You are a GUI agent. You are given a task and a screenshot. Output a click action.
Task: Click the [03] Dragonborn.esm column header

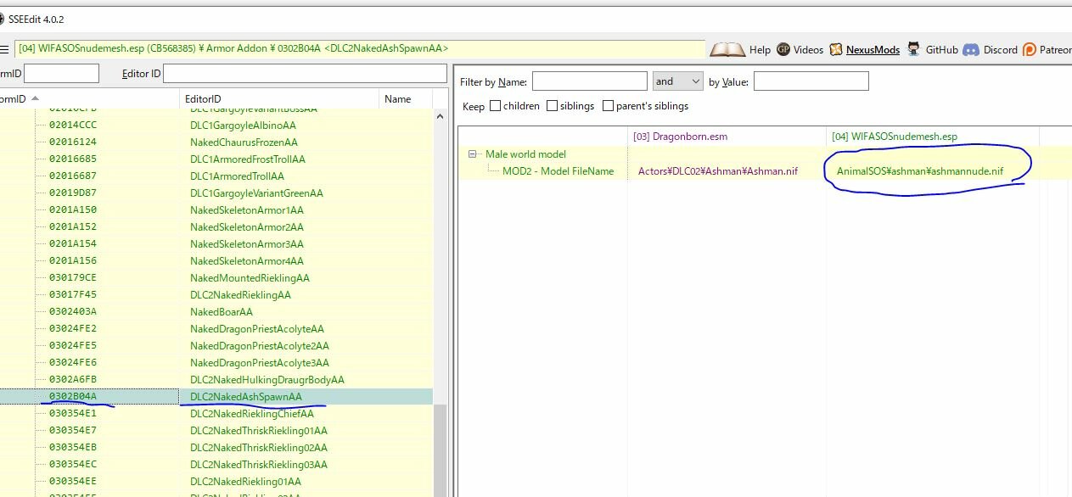727,136
